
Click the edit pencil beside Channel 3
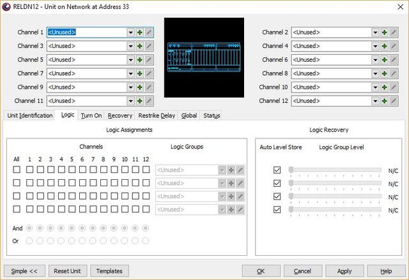(x=149, y=47)
